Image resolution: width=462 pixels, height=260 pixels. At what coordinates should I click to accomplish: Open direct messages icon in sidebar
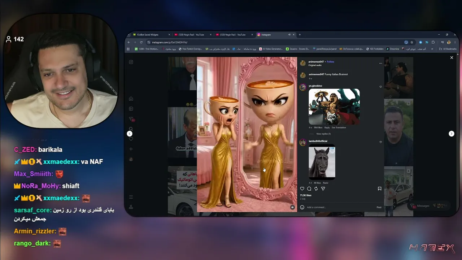point(131,119)
